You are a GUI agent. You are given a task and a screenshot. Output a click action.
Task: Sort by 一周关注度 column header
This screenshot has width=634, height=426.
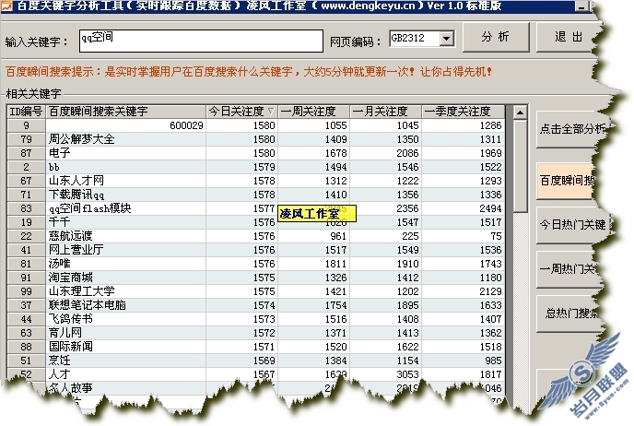[313, 112]
